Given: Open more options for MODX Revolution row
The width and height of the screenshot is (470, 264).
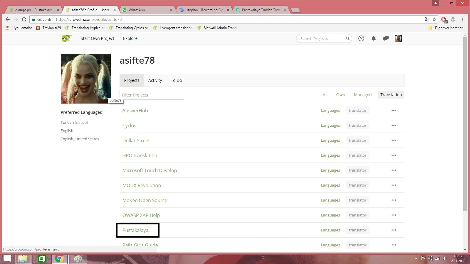Looking at the screenshot, I should point(394,185).
